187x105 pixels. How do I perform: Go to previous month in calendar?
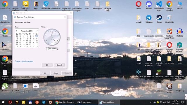(16, 31)
